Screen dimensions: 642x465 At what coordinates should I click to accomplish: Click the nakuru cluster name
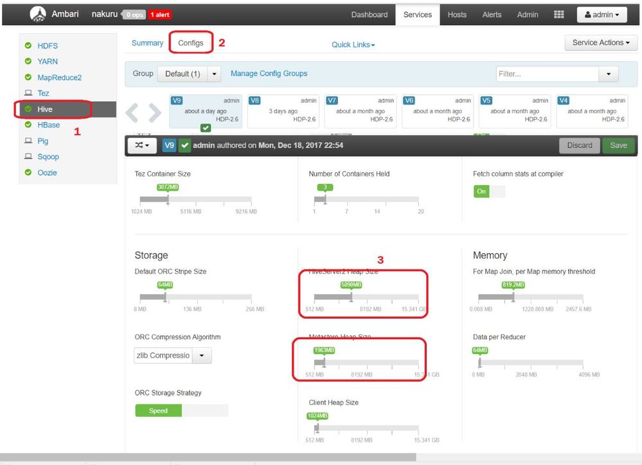(x=104, y=14)
